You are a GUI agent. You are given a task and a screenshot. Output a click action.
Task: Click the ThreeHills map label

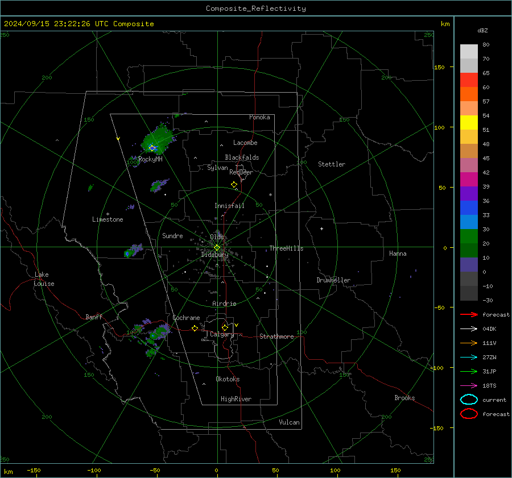pos(286,248)
